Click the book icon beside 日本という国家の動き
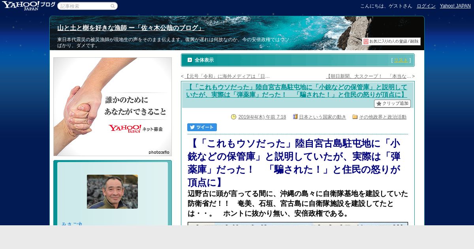Image resolution: width=474 pixels, height=249 pixels. tap(295, 117)
